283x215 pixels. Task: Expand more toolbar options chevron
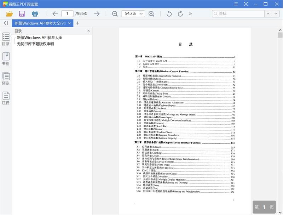pos(190,14)
